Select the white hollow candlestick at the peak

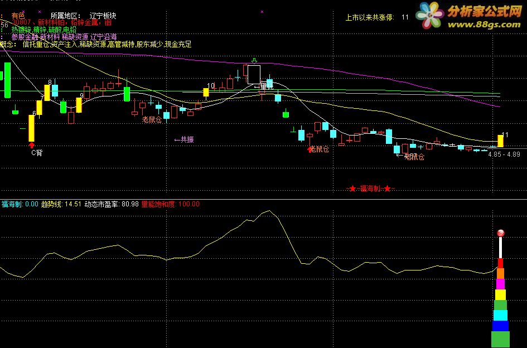[x=254, y=75]
